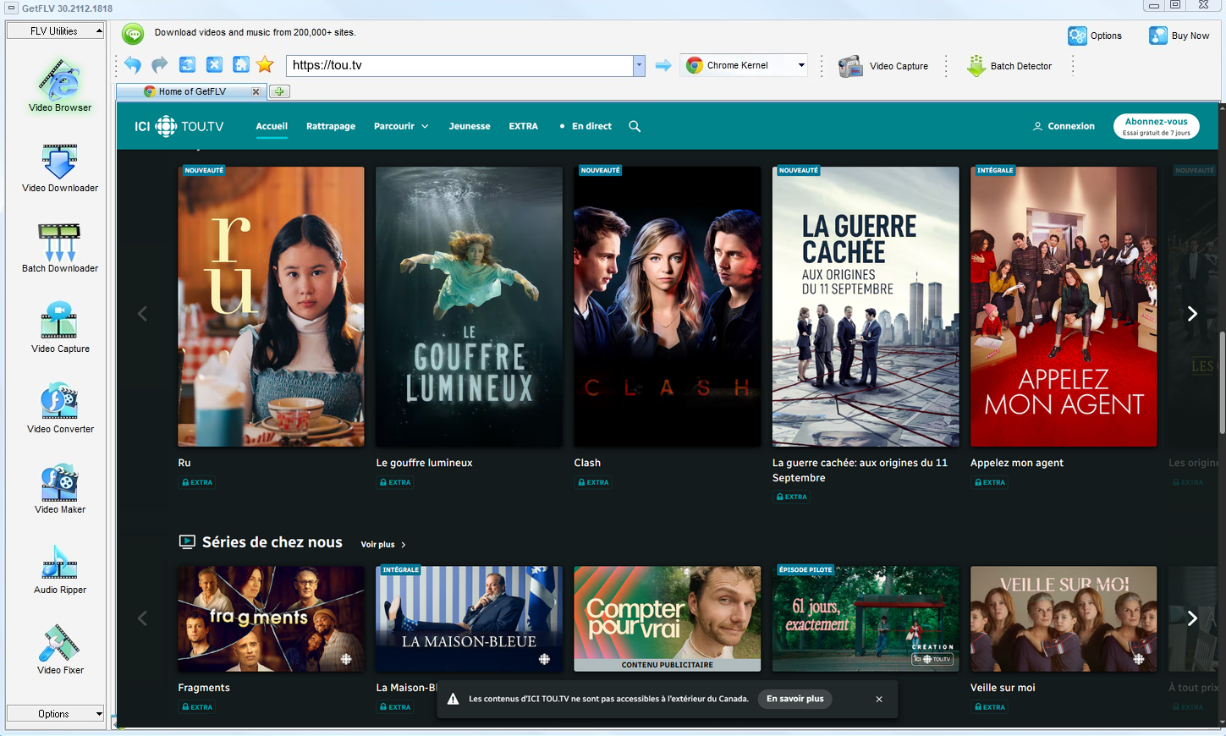Screen dimensions: 1226x736
Task: Open the Le gouffre lumineux title link
Action: pyautogui.click(x=424, y=463)
